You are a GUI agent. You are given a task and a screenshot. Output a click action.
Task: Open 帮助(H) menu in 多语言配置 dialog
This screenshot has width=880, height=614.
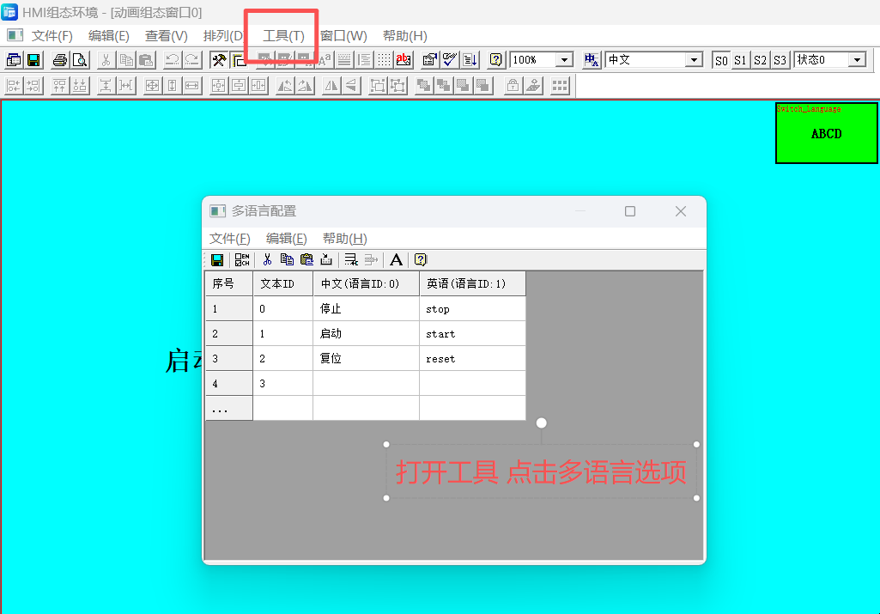pos(344,239)
